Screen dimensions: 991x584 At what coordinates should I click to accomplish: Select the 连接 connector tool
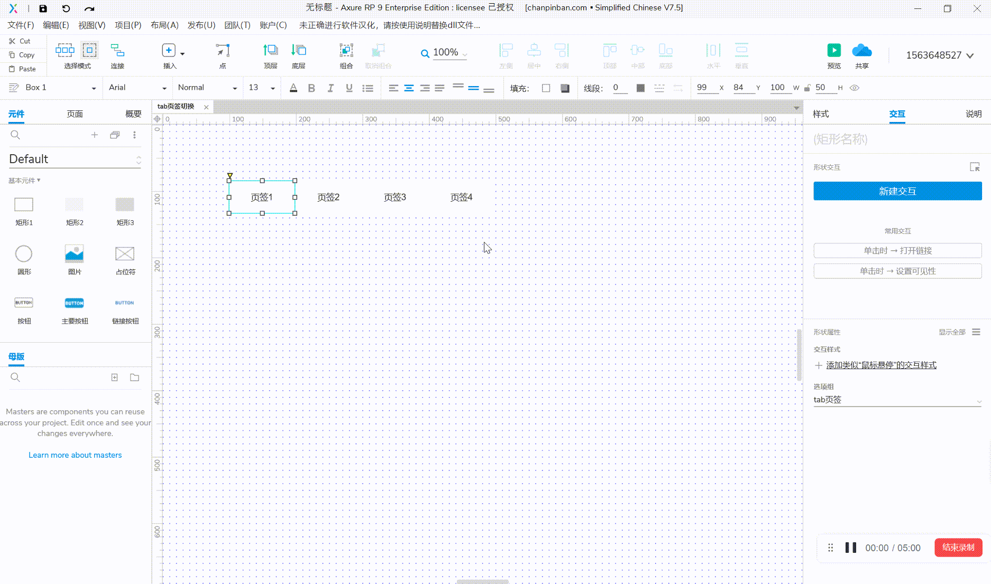click(117, 55)
